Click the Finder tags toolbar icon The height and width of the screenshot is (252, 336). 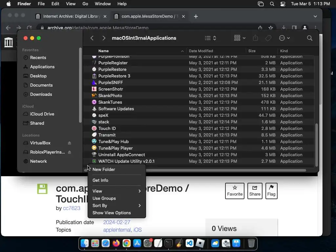coord(268,38)
